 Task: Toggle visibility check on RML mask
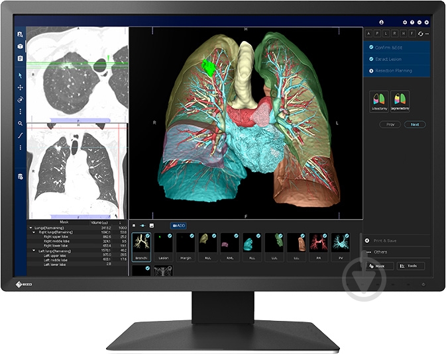coord(237,236)
